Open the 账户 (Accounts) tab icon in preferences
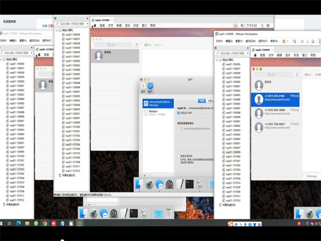Image resolution: width=321 pixels, height=241 pixels. pyautogui.click(x=151, y=86)
